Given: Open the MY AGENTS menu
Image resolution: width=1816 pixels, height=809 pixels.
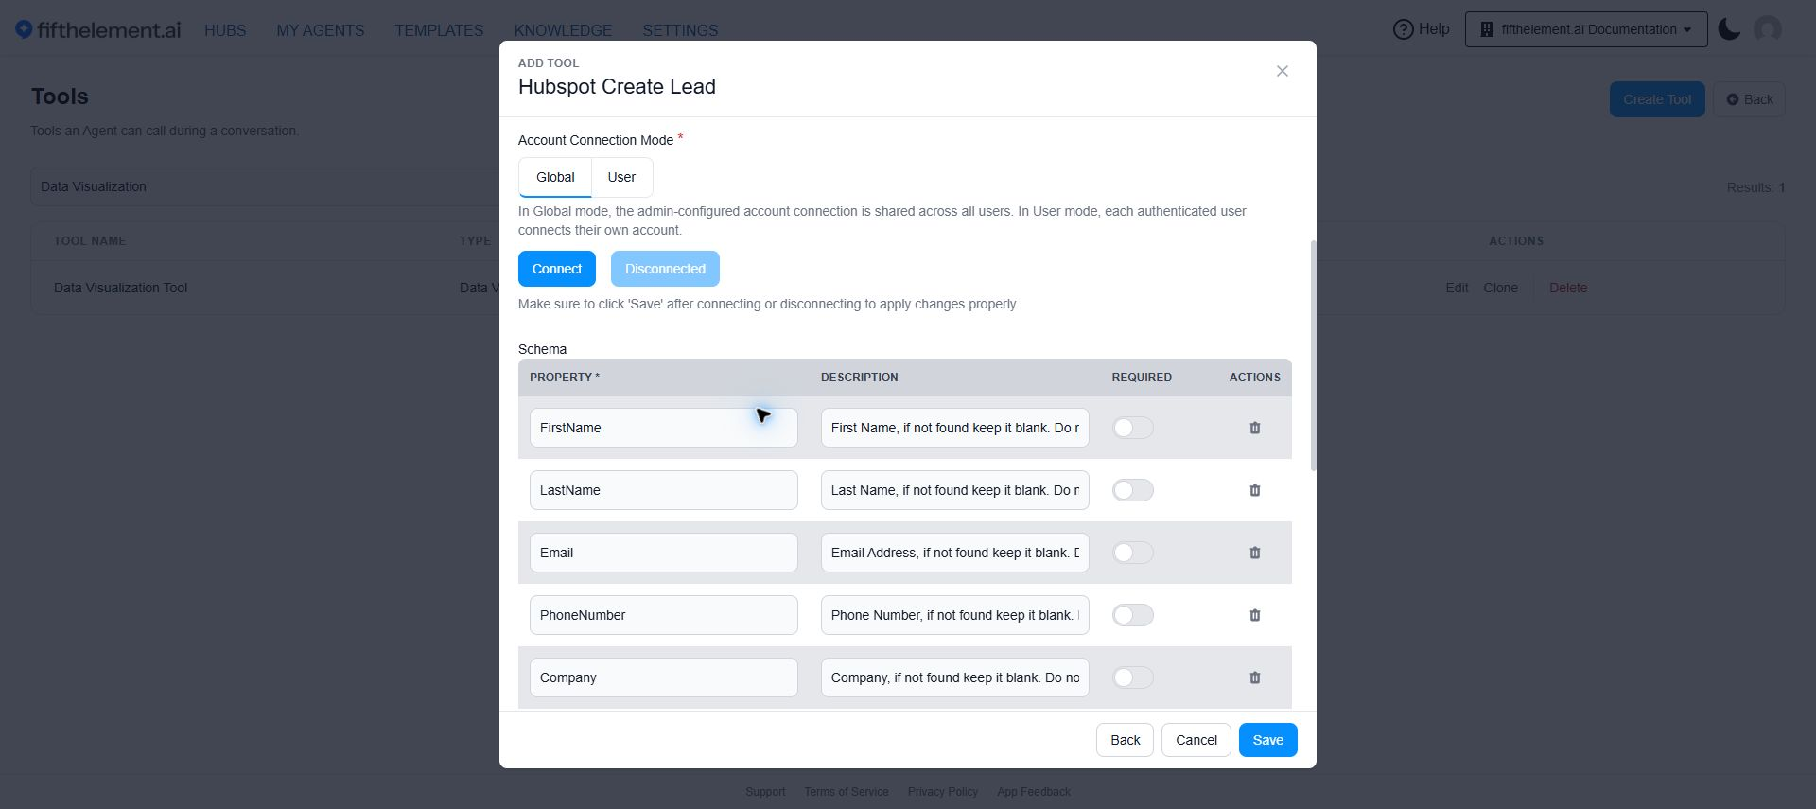Looking at the screenshot, I should pyautogui.click(x=321, y=30).
